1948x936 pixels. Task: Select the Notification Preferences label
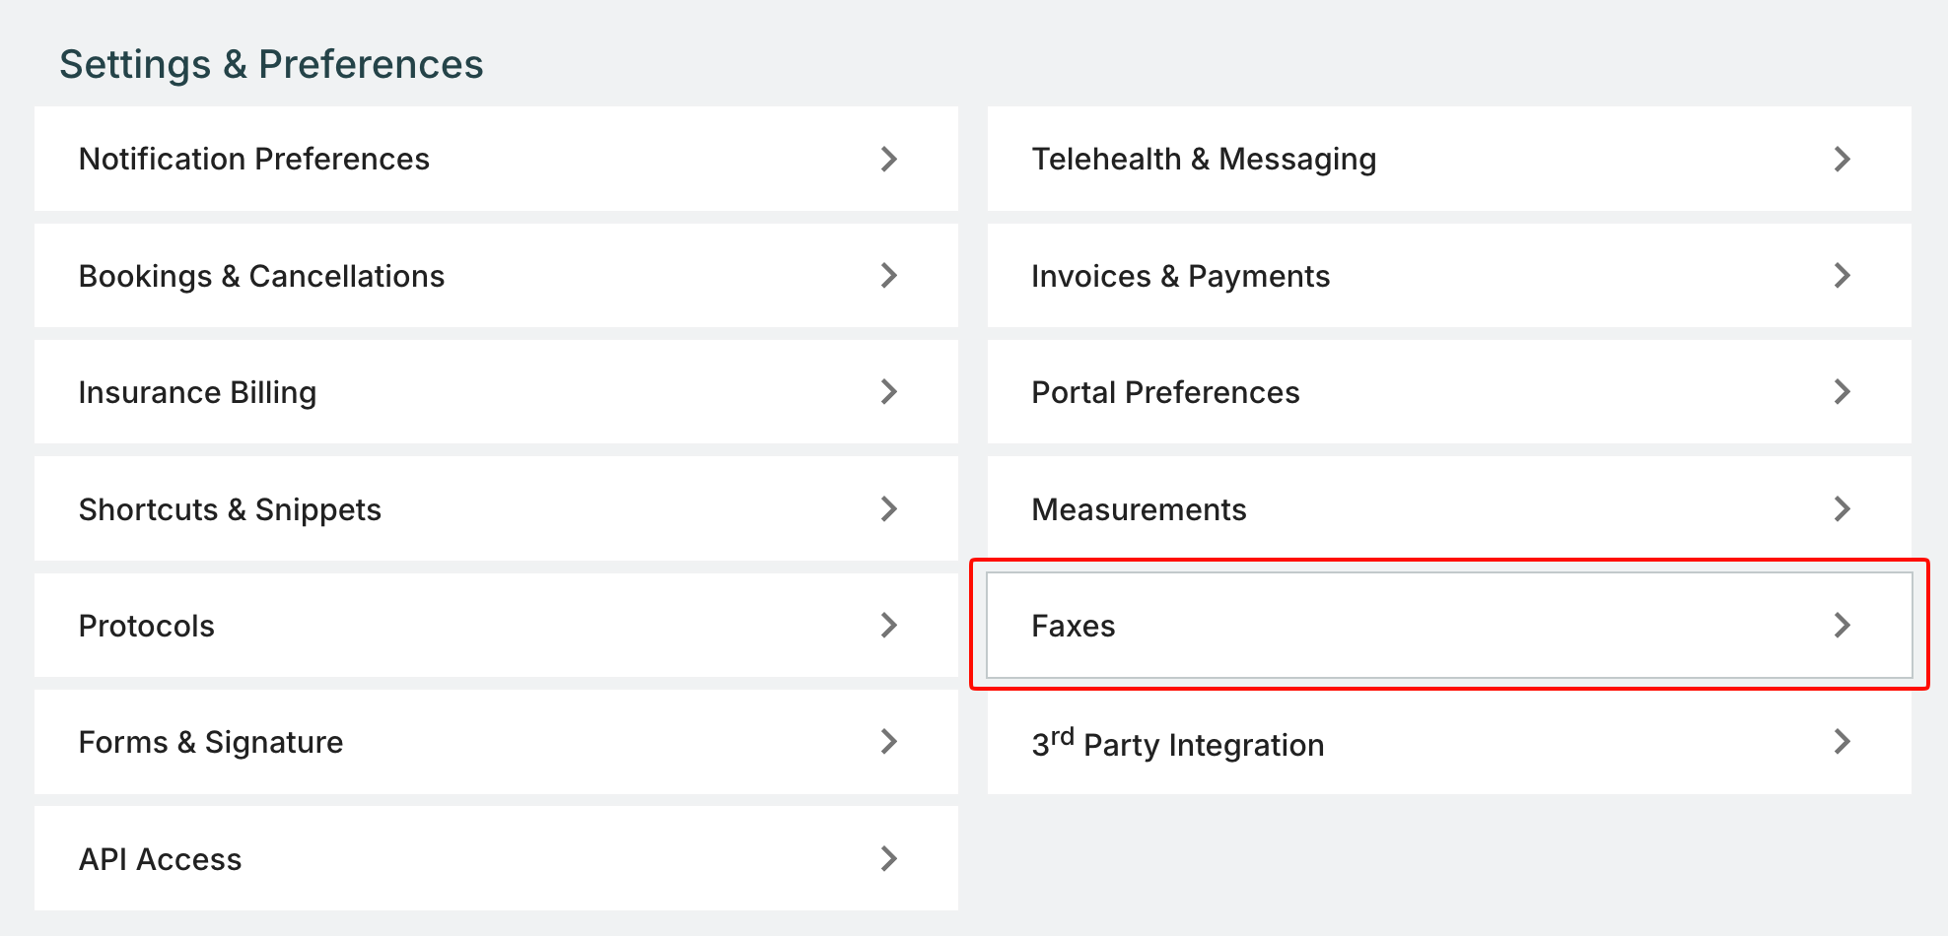[x=253, y=159]
